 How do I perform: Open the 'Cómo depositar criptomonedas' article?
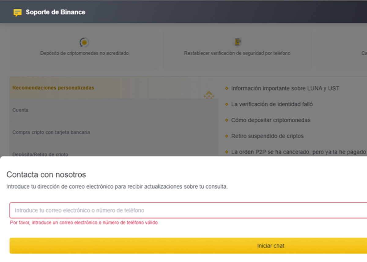pyautogui.click(x=271, y=120)
